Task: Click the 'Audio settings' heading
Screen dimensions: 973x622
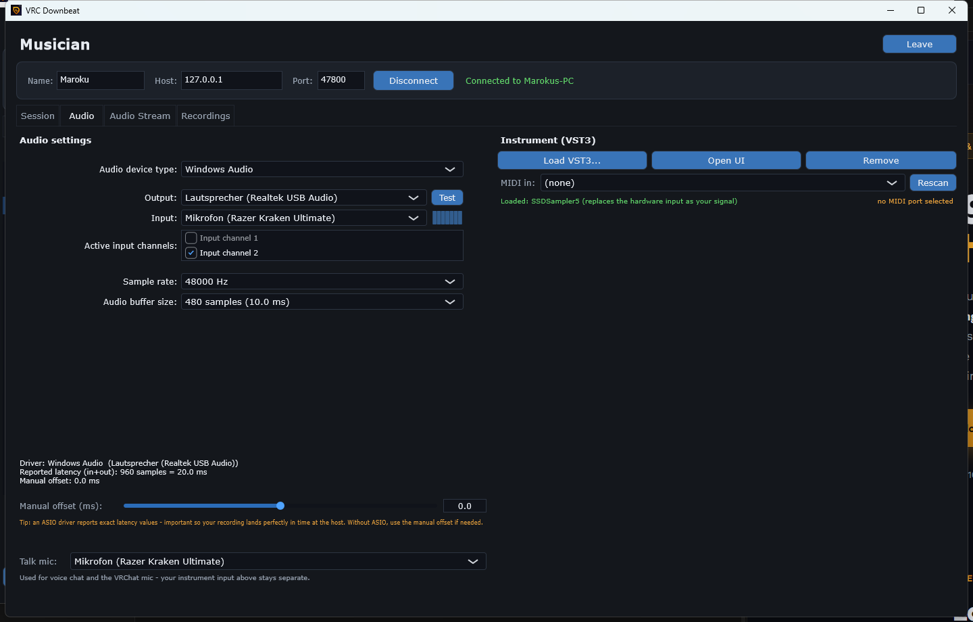Action: tap(55, 140)
